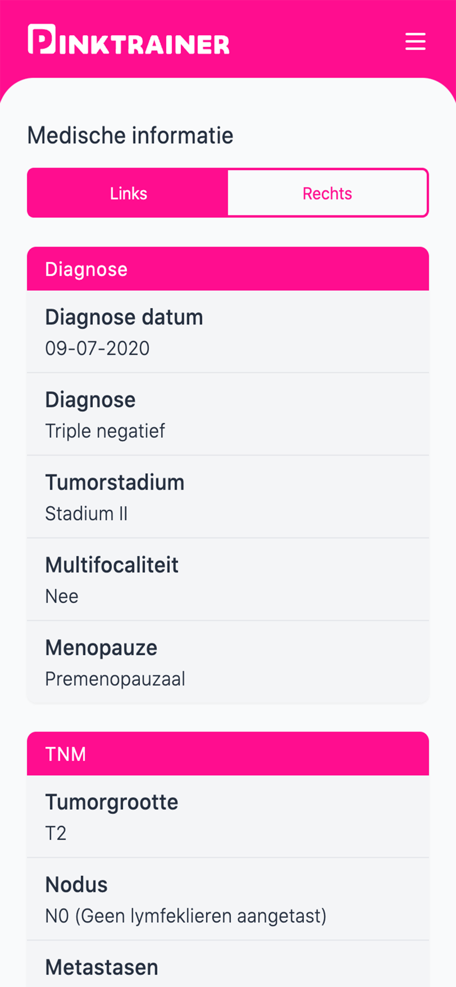Click the Multifocaliteit row
This screenshot has height=987, width=456.
[x=228, y=580]
